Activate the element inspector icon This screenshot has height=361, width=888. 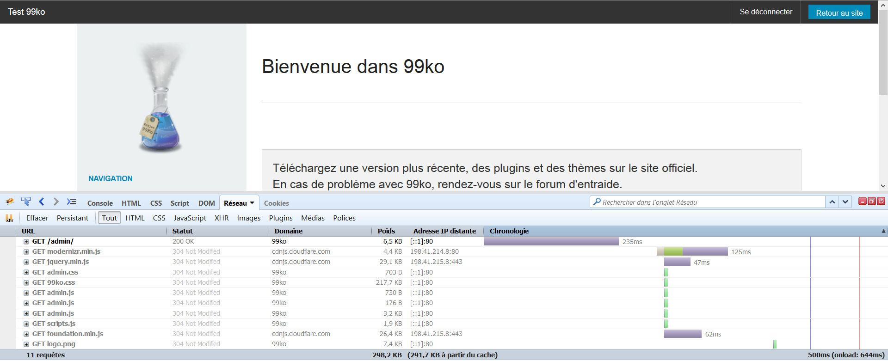click(x=26, y=202)
